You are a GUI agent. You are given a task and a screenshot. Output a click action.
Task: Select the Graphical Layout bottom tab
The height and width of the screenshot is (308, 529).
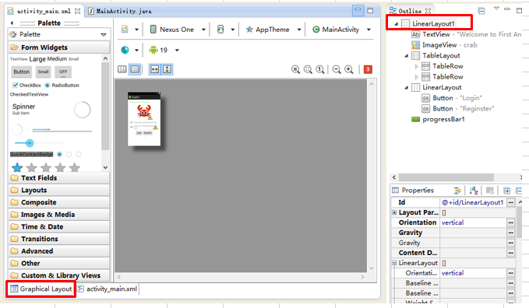click(41, 289)
